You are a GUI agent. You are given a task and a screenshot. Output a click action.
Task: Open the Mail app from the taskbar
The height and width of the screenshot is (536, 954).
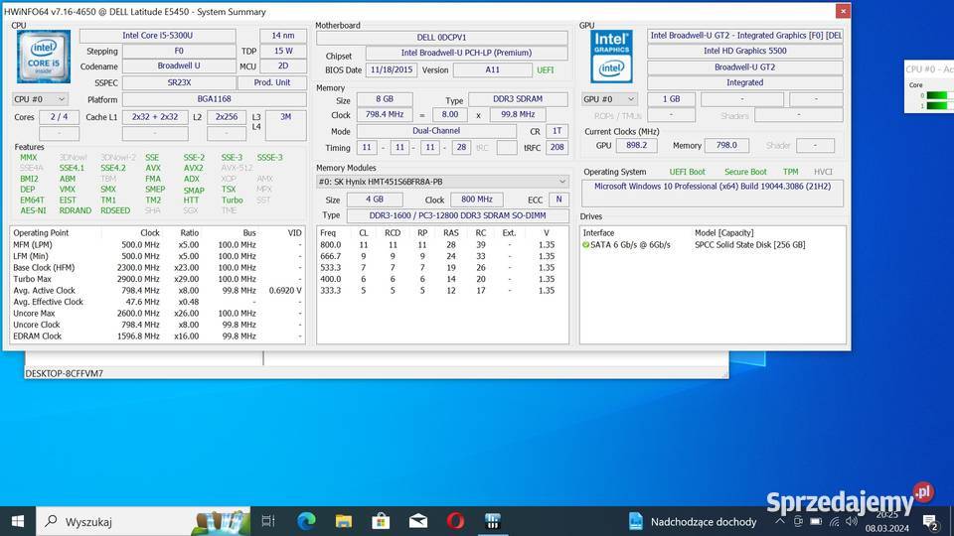tap(418, 521)
